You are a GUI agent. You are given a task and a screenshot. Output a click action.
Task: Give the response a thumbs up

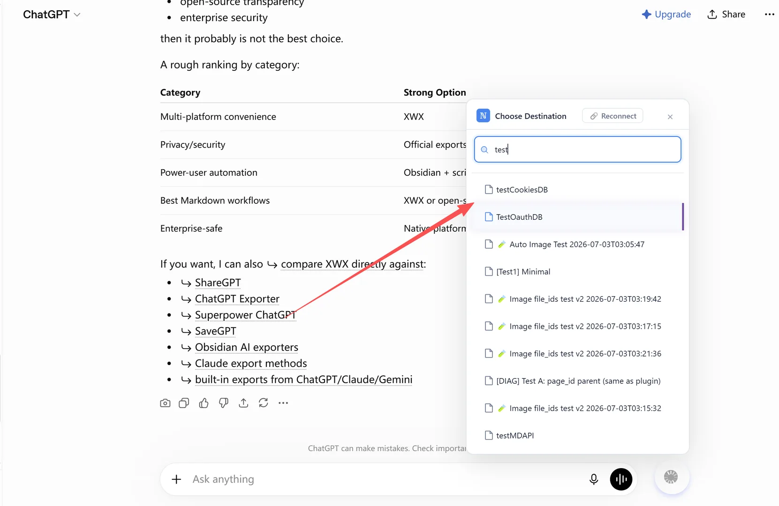pyautogui.click(x=204, y=403)
